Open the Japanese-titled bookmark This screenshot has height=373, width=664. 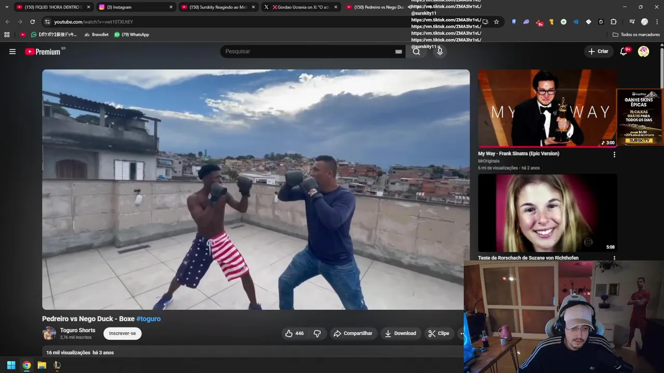coord(54,35)
